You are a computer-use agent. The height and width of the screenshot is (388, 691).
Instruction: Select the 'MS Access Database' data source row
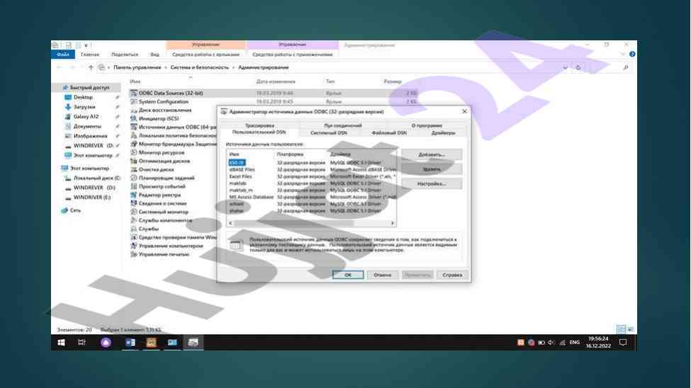click(251, 197)
